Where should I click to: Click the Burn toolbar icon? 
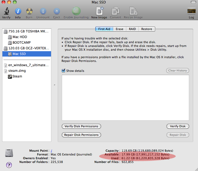pyautogui.click(x=29, y=11)
